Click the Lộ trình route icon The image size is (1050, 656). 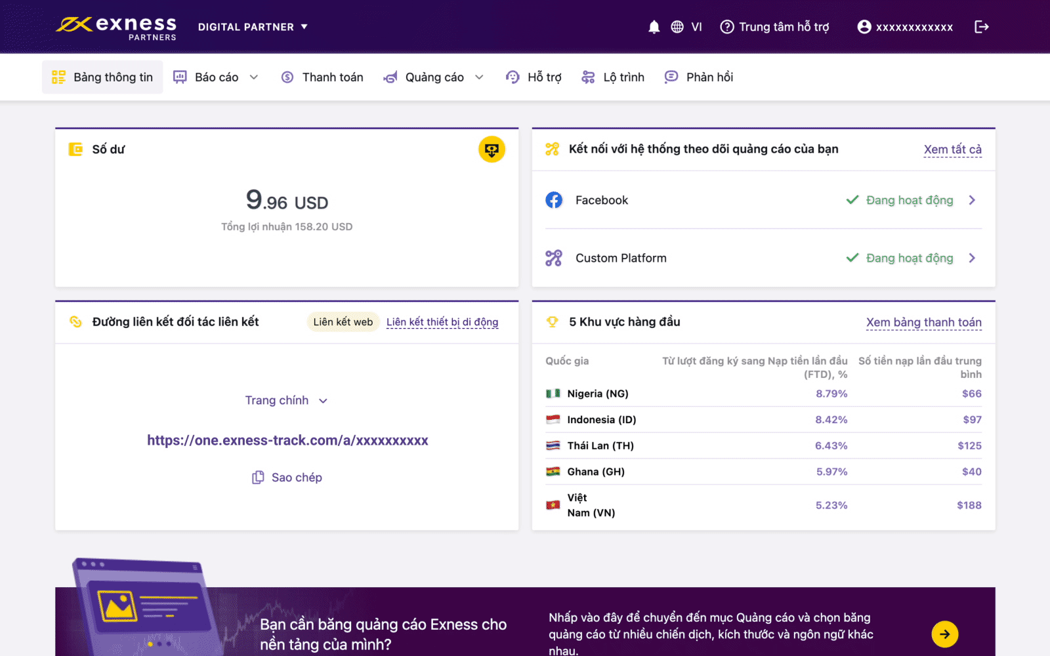pos(588,77)
